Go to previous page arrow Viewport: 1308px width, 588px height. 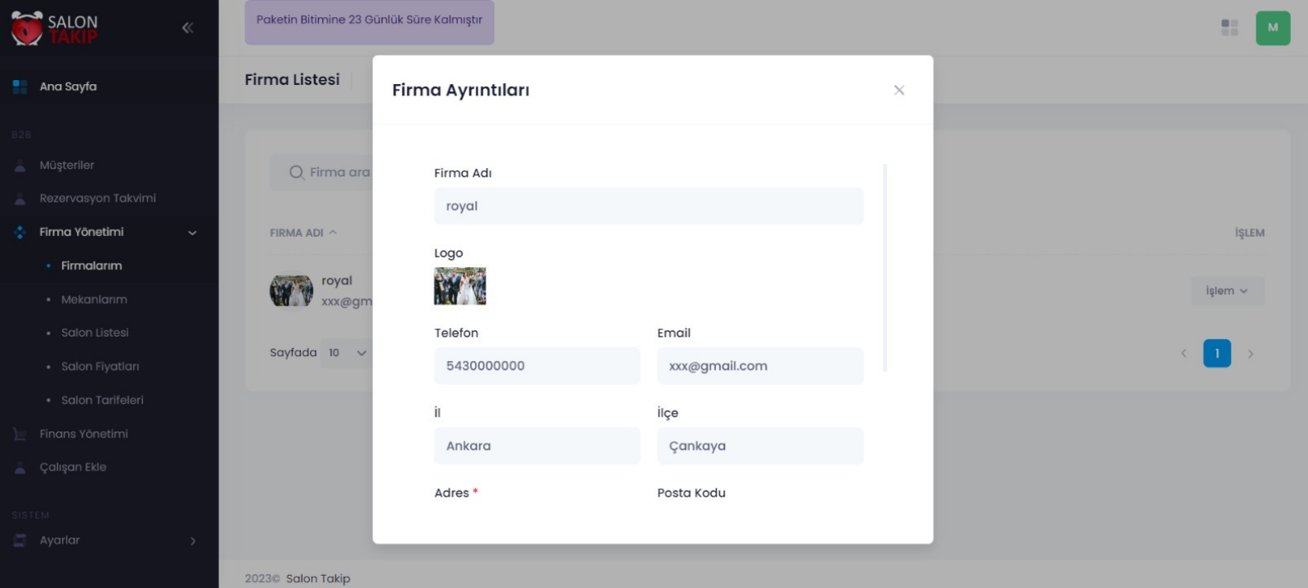point(1183,354)
